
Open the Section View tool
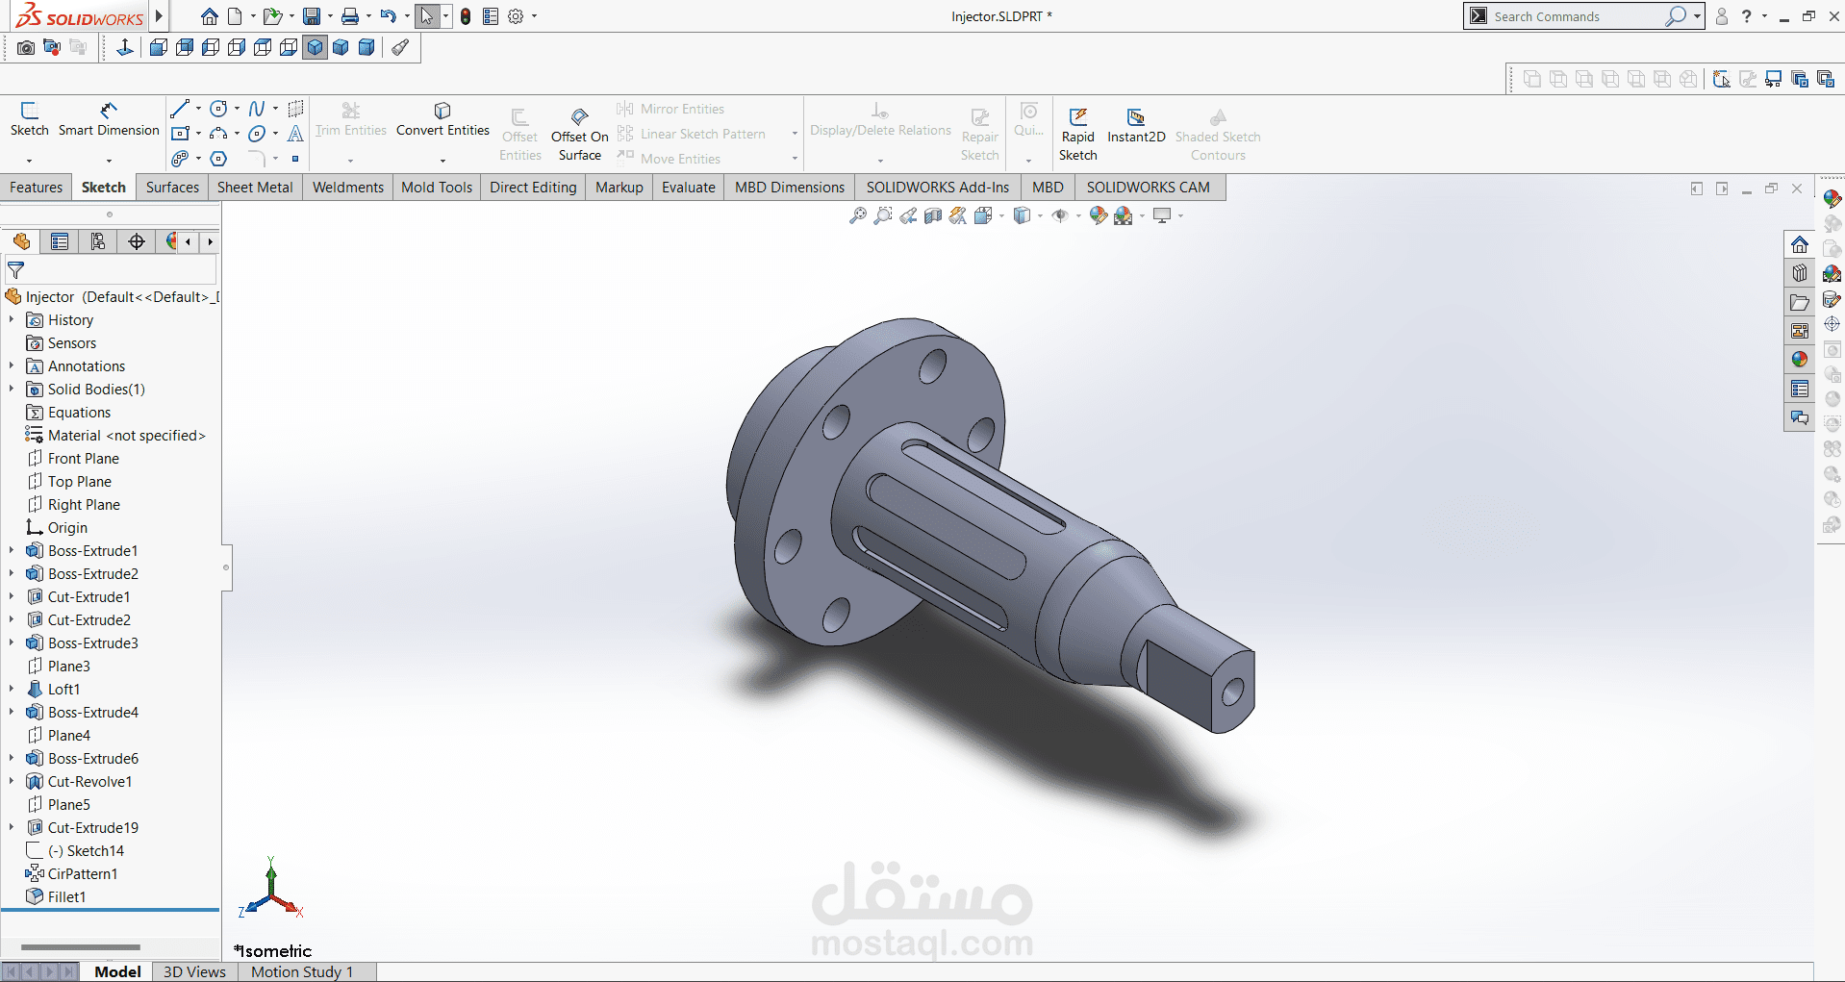tap(933, 216)
